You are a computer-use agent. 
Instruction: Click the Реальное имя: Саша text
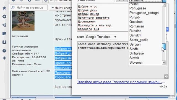point(27,64)
